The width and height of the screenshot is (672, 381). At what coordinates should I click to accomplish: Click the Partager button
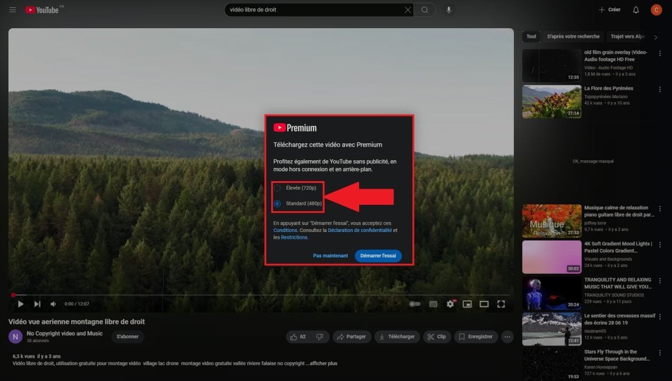(x=351, y=337)
